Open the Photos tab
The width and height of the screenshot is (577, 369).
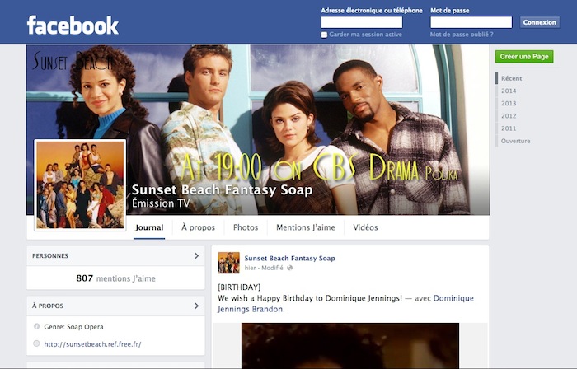(x=246, y=227)
